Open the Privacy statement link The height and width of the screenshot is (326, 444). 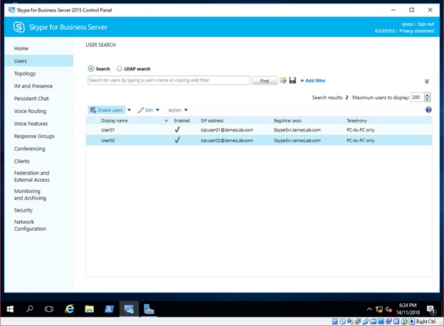pos(416,31)
